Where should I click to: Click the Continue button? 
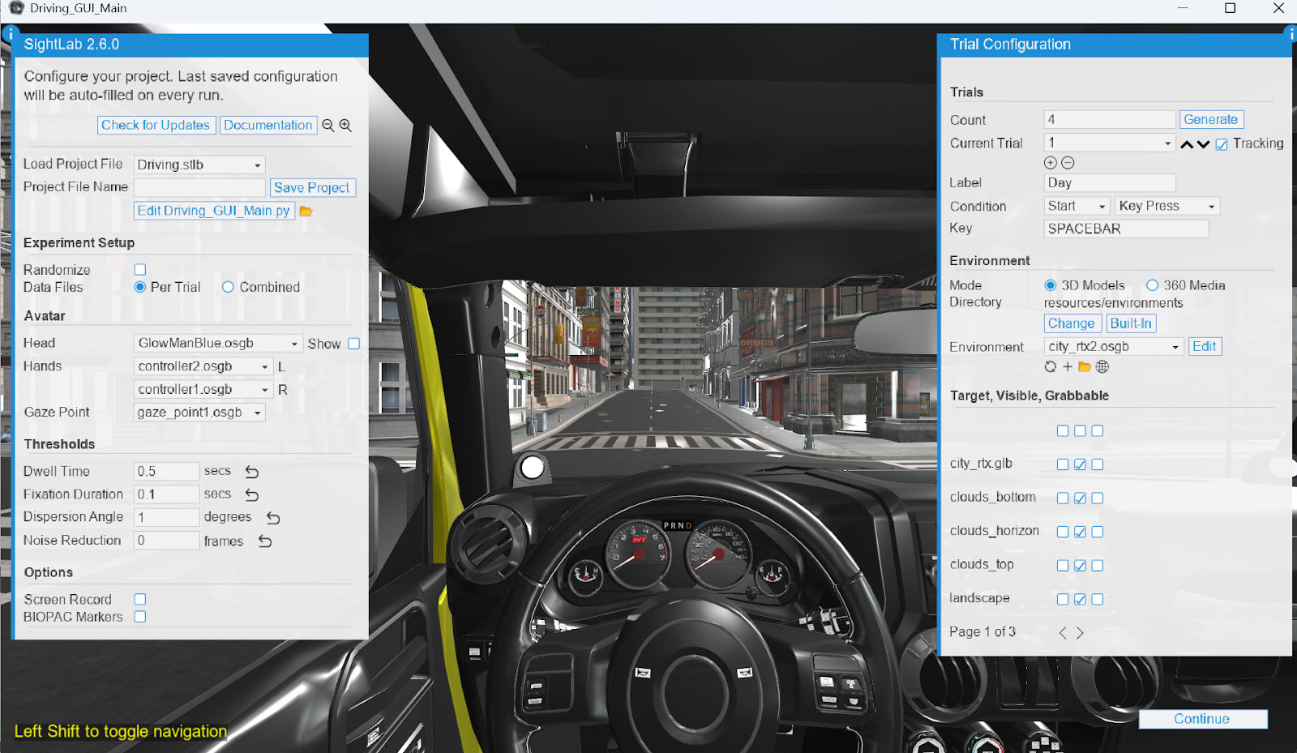click(1203, 719)
